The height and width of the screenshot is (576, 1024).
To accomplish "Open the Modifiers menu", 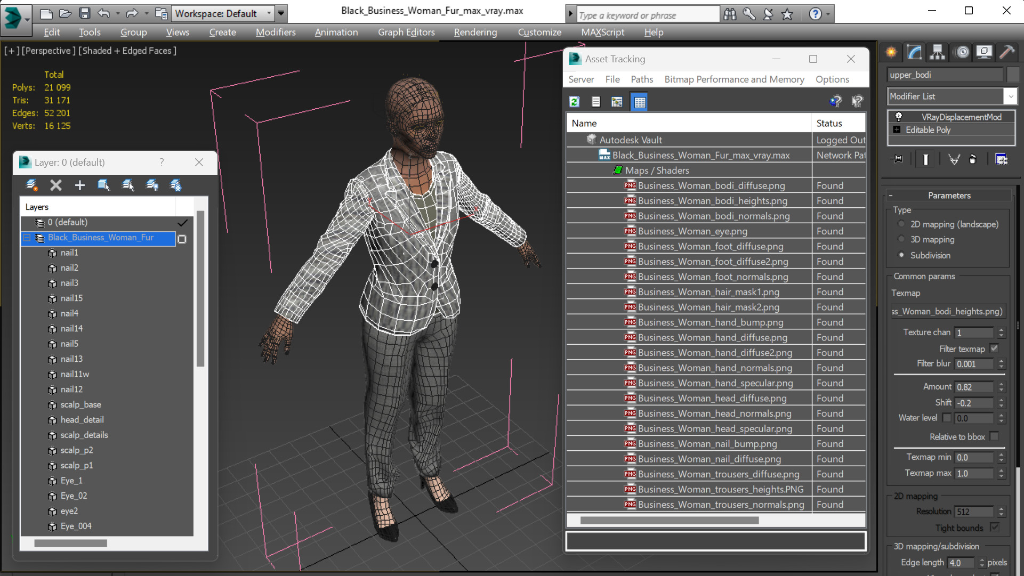I will (x=276, y=33).
